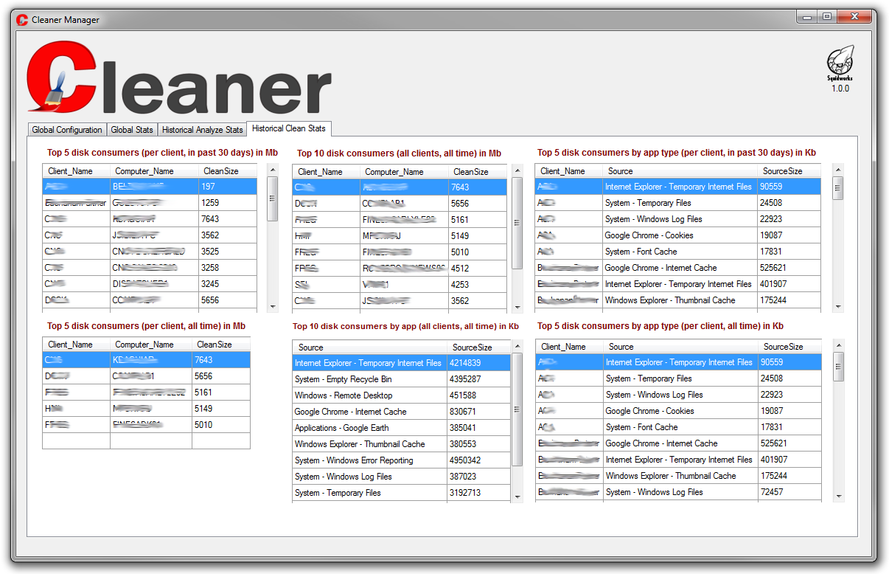889x574 pixels.
Task: Select the CleanSize value 3245
Action: (228, 284)
